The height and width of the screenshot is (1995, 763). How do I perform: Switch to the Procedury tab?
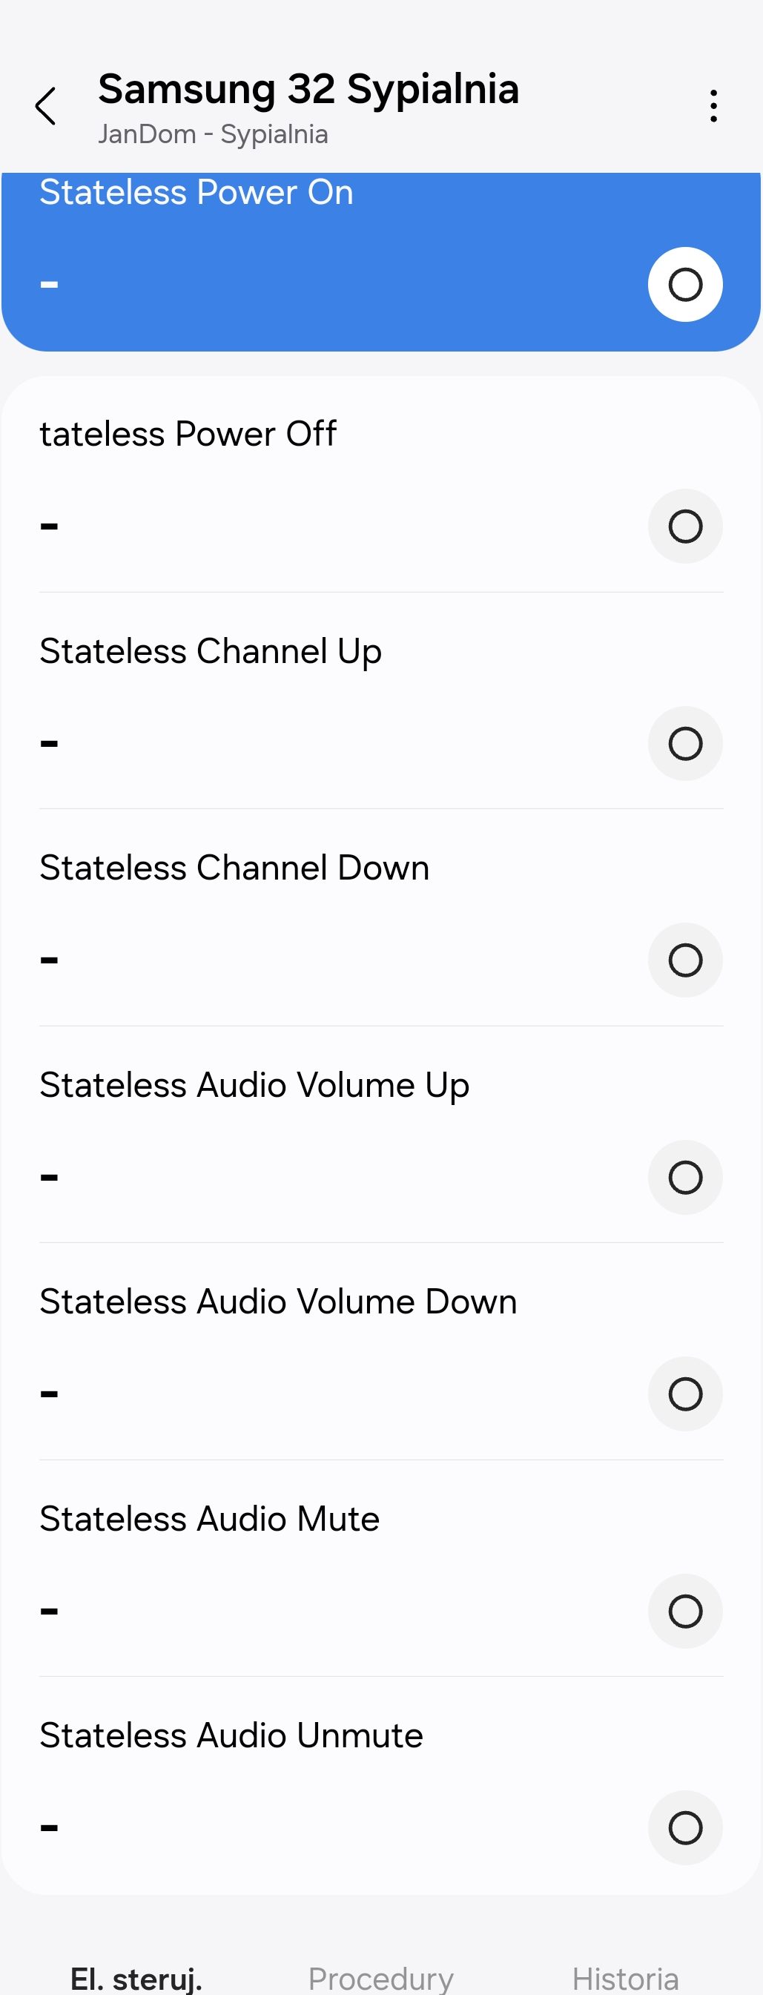click(380, 1977)
